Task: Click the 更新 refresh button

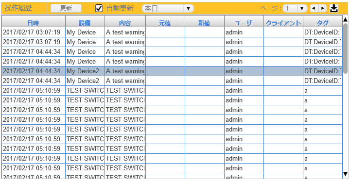Action: click(66, 8)
